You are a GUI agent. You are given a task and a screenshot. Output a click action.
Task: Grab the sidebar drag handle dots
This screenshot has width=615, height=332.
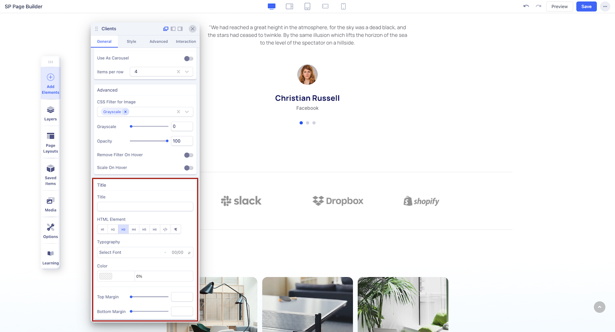pos(50,62)
